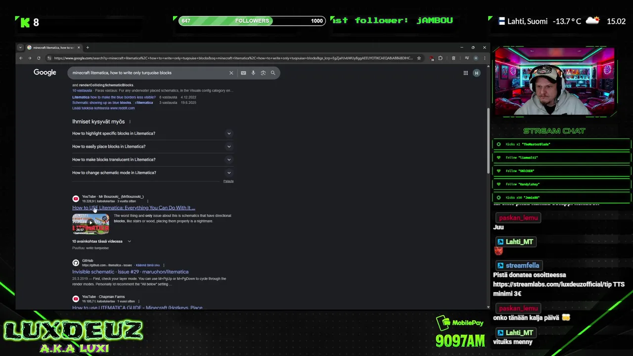633x356 pixels.
Task: Click 'Follow SNICKER' alert in stream chat
Action: (562, 171)
